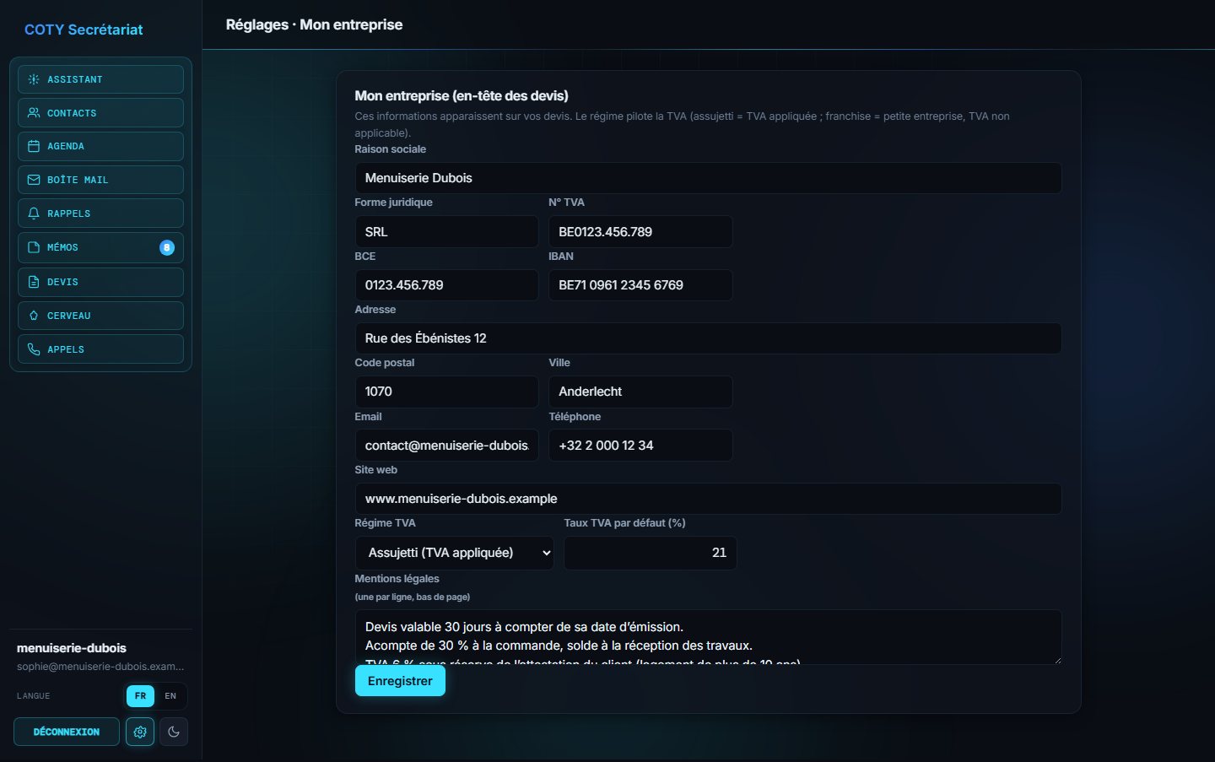Image resolution: width=1215 pixels, height=762 pixels.
Task: Open the Devis section
Action: click(100, 282)
